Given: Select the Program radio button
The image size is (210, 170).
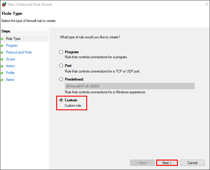Looking at the screenshot, I should (61, 52).
